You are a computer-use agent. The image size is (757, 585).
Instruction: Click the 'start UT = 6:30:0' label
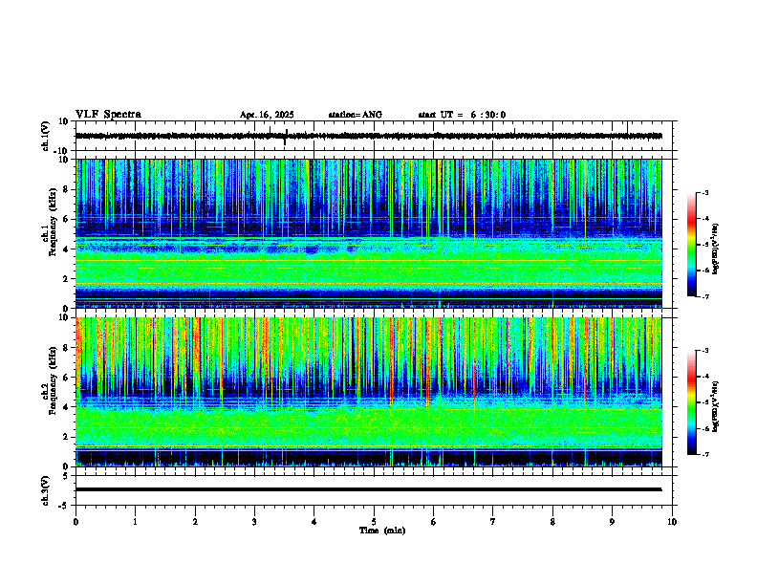click(x=462, y=115)
